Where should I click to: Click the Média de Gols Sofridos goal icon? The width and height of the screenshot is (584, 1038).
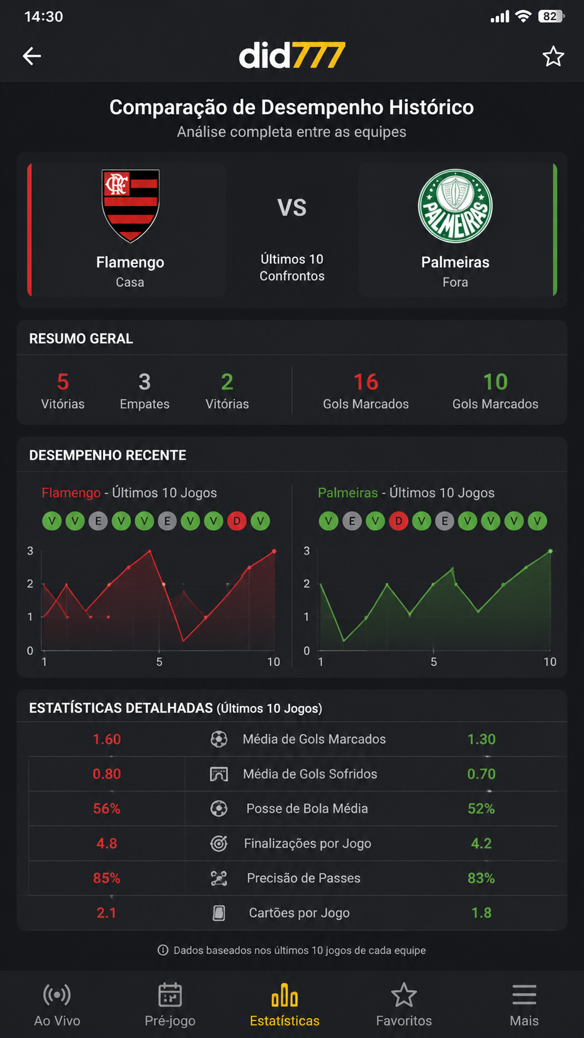[219, 774]
